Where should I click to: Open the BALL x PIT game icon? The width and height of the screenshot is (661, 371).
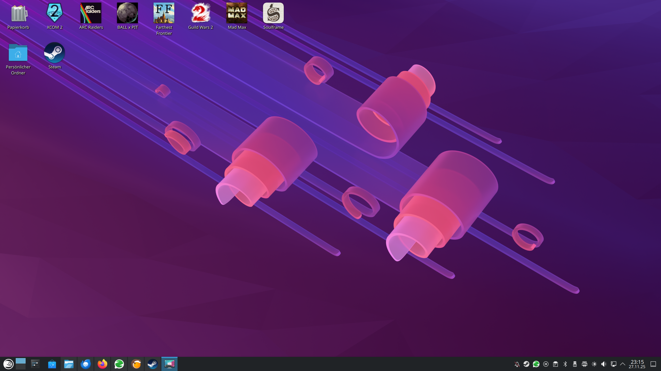(x=127, y=13)
